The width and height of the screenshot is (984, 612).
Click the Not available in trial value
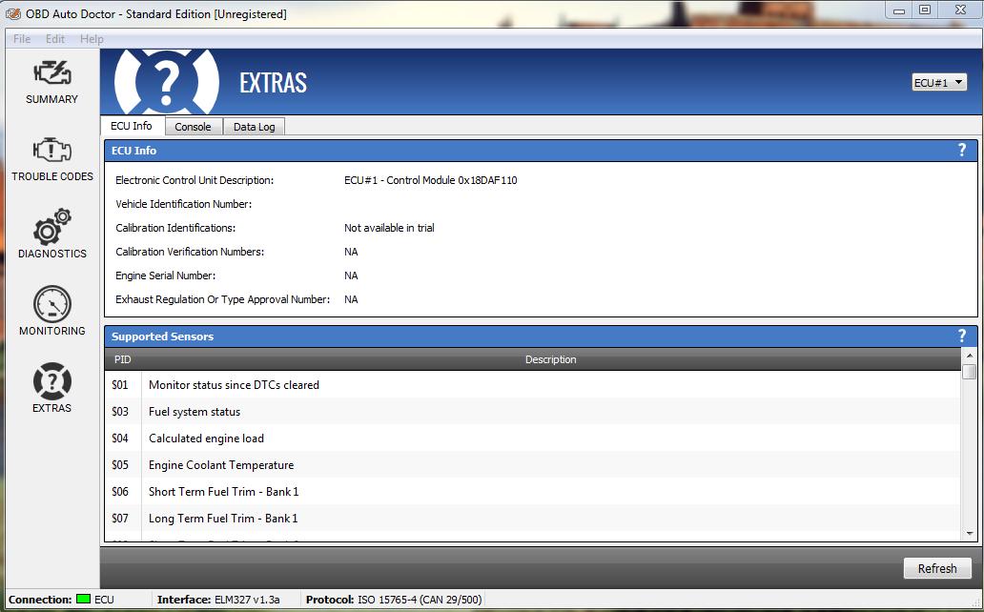pyautogui.click(x=389, y=228)
